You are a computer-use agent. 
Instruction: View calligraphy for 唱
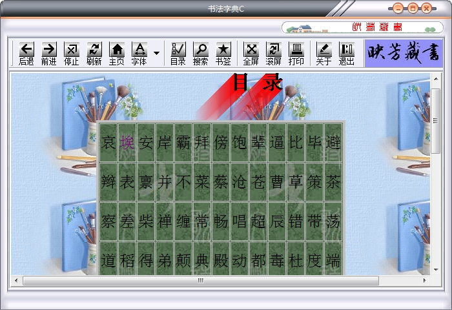pyautogui.click(x=240, y=222)
